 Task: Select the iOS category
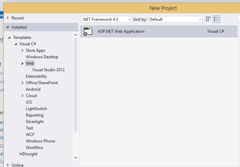29,102
